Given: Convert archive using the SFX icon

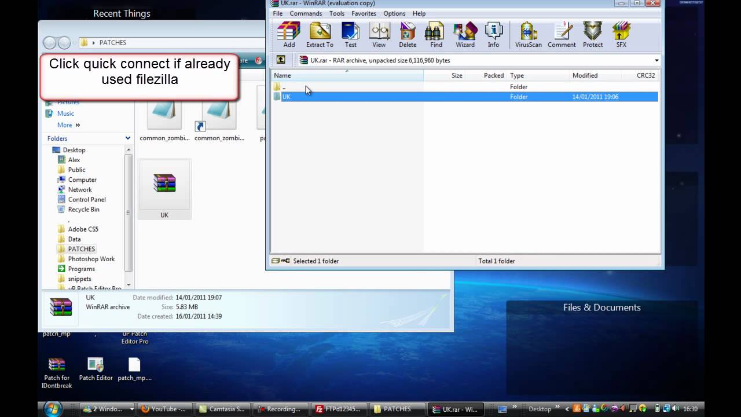Looking at the screenshot, I should click(x=621, y=35).
